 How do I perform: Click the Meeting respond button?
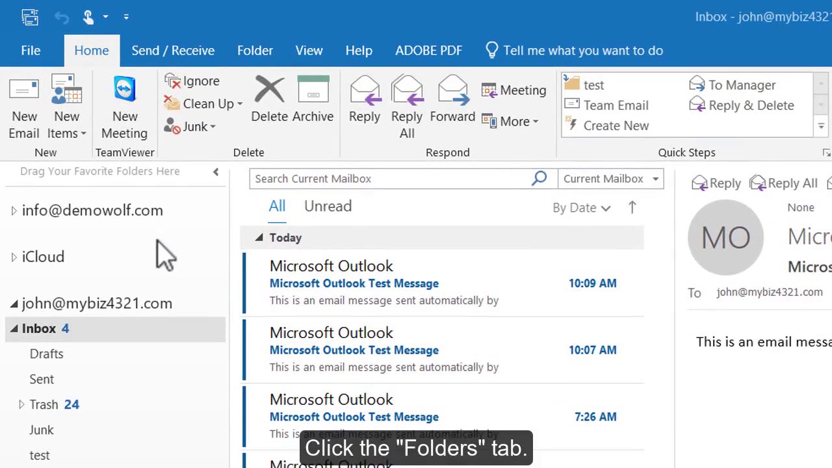pos(514,90)
